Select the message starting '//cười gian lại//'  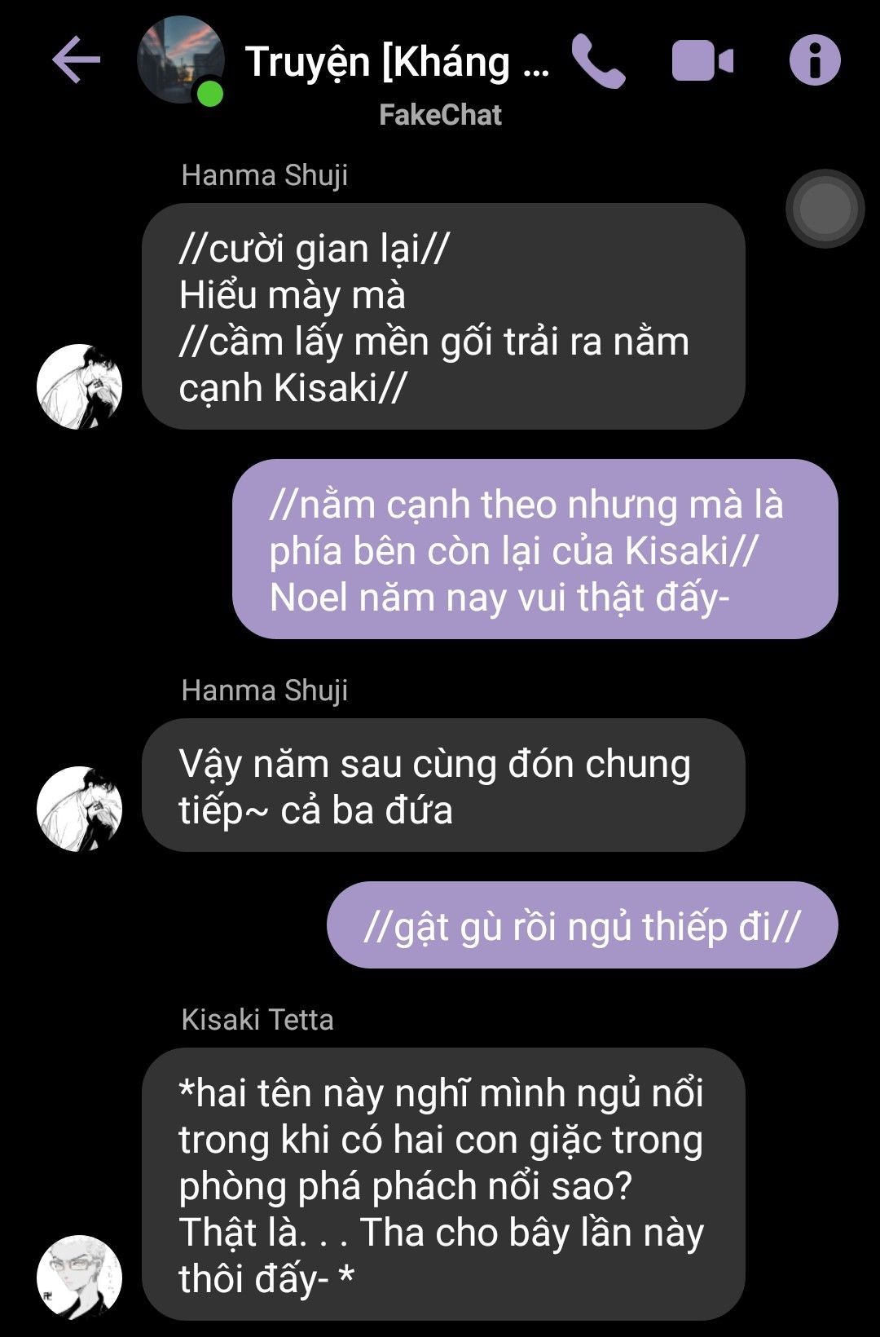tap(443, 317)
